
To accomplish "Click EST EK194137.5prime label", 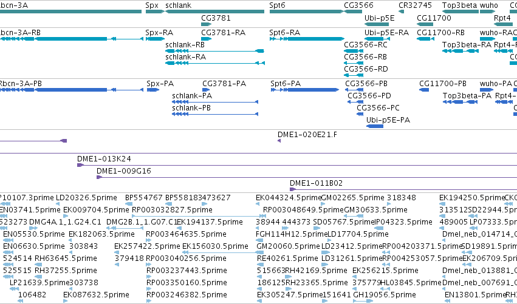I will click(x=210, y=222).
